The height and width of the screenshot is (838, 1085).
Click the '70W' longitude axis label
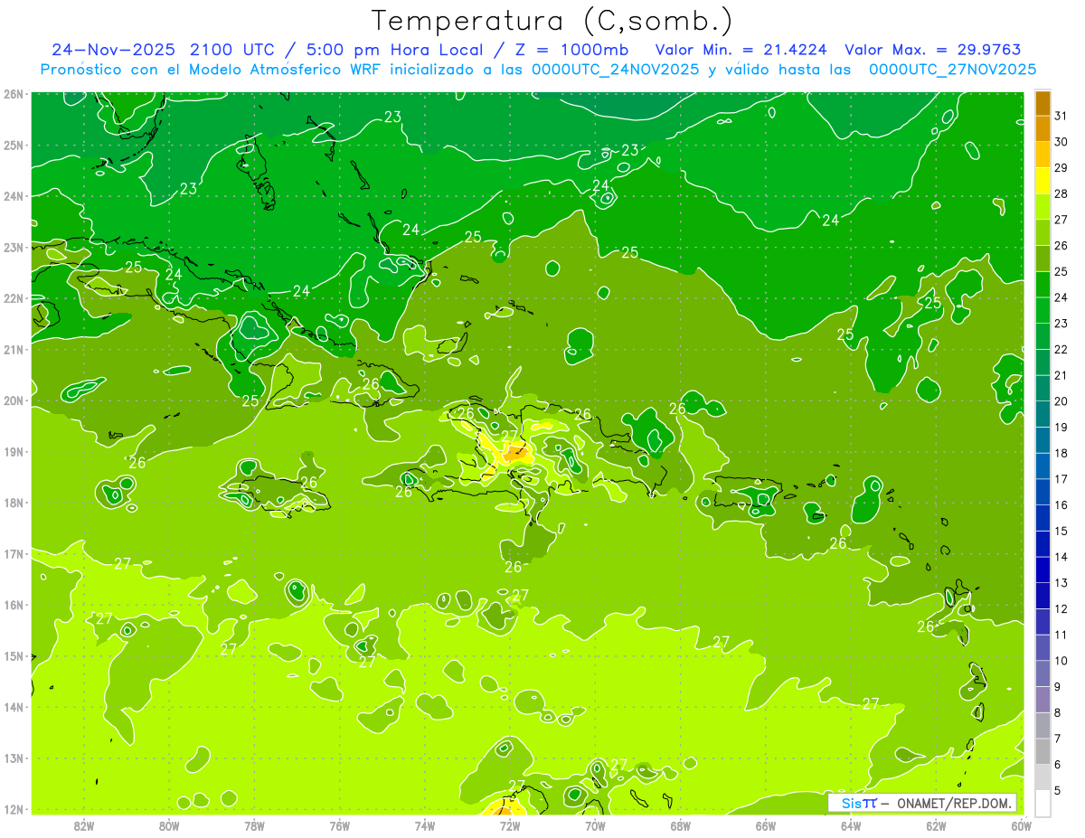[x=595, y=825]
